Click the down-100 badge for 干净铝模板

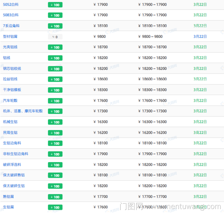(x=55, y=90)
